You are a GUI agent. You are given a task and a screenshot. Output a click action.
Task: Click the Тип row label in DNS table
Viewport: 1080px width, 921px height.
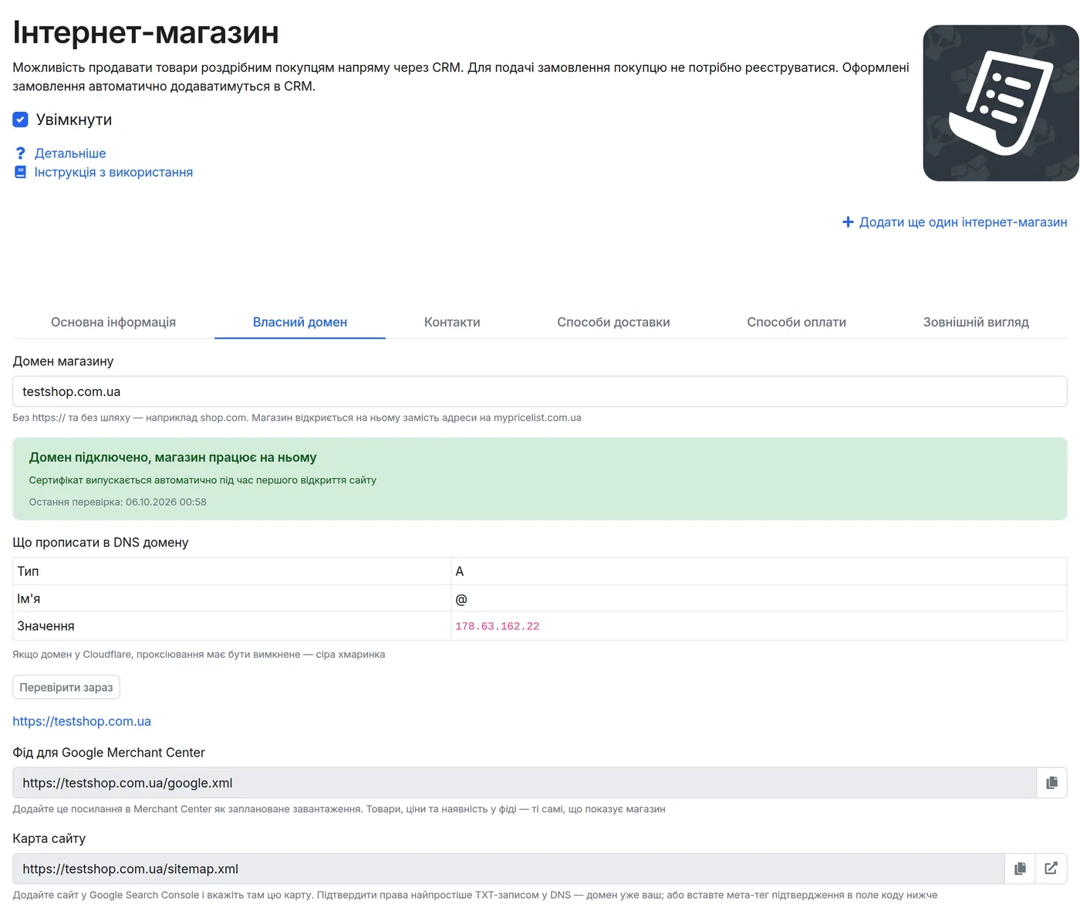click(28, 571)
